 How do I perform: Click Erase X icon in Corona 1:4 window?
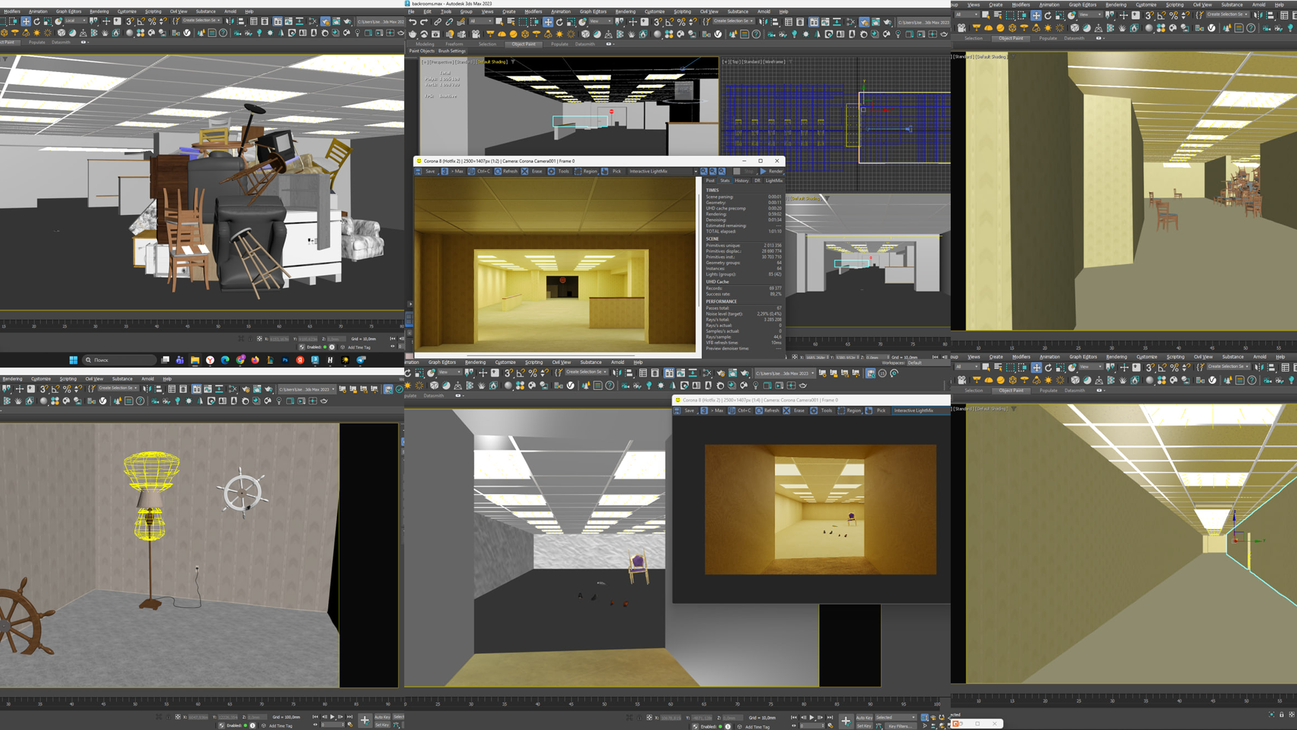[786, 410]
